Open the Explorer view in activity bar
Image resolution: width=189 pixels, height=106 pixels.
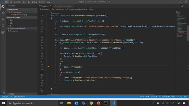pos(3,6)
